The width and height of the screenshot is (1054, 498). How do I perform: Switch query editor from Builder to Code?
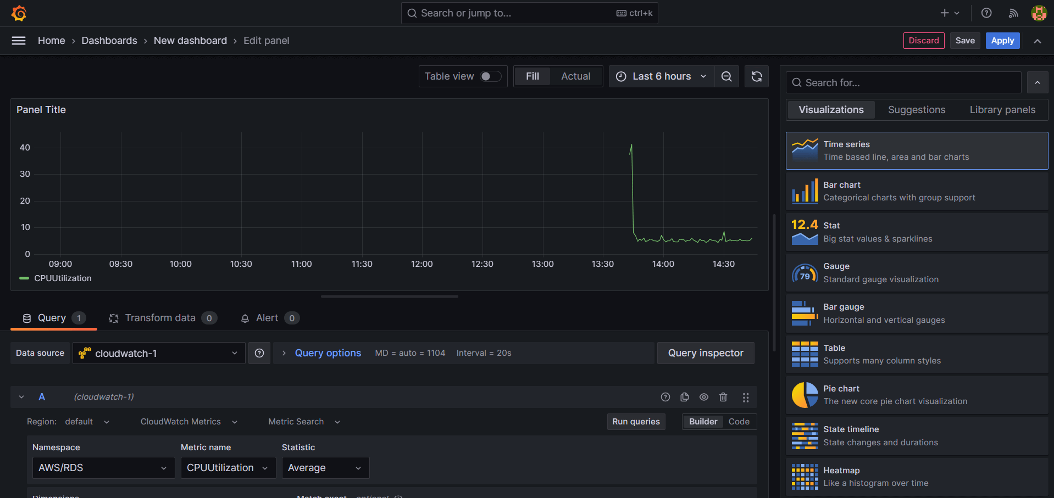[739, 421]
